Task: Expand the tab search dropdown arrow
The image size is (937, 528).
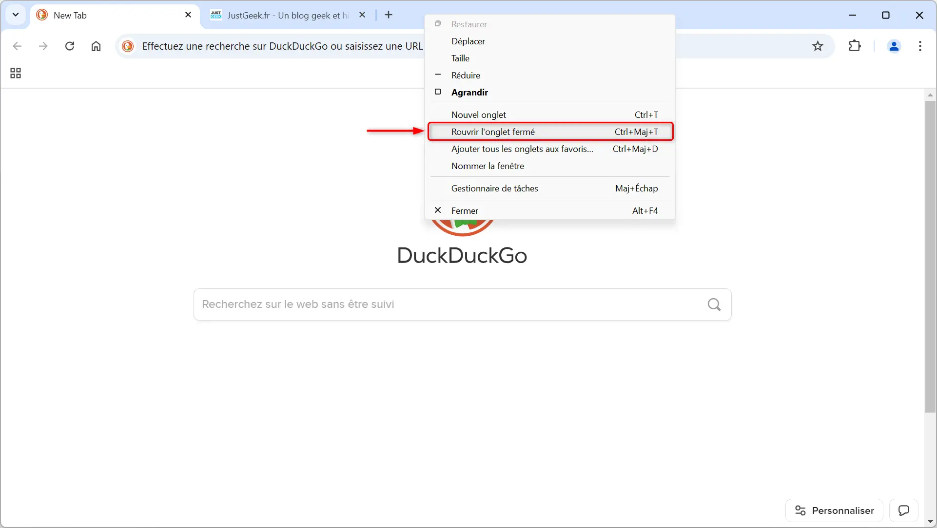Action: (16, 15)
